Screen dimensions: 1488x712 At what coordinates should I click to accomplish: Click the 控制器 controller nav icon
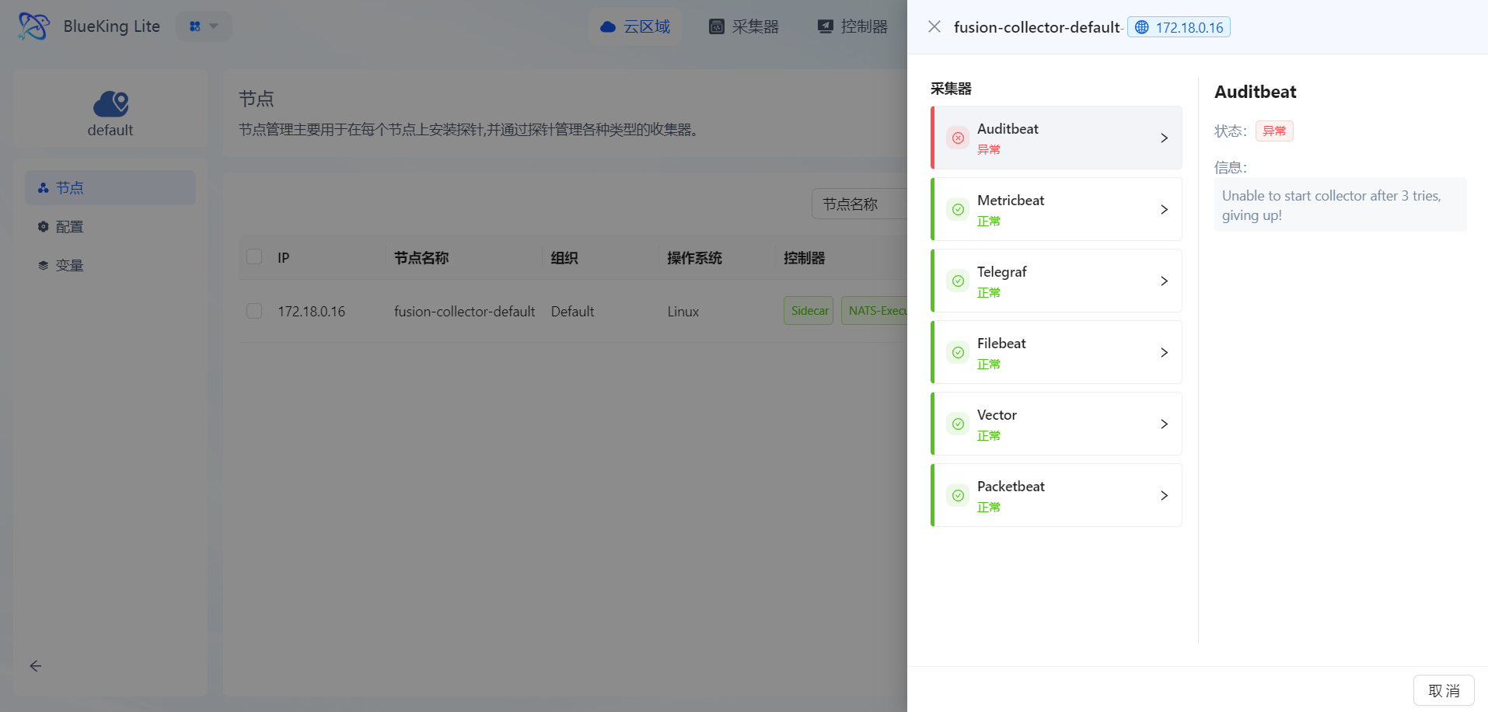(826, 27)
